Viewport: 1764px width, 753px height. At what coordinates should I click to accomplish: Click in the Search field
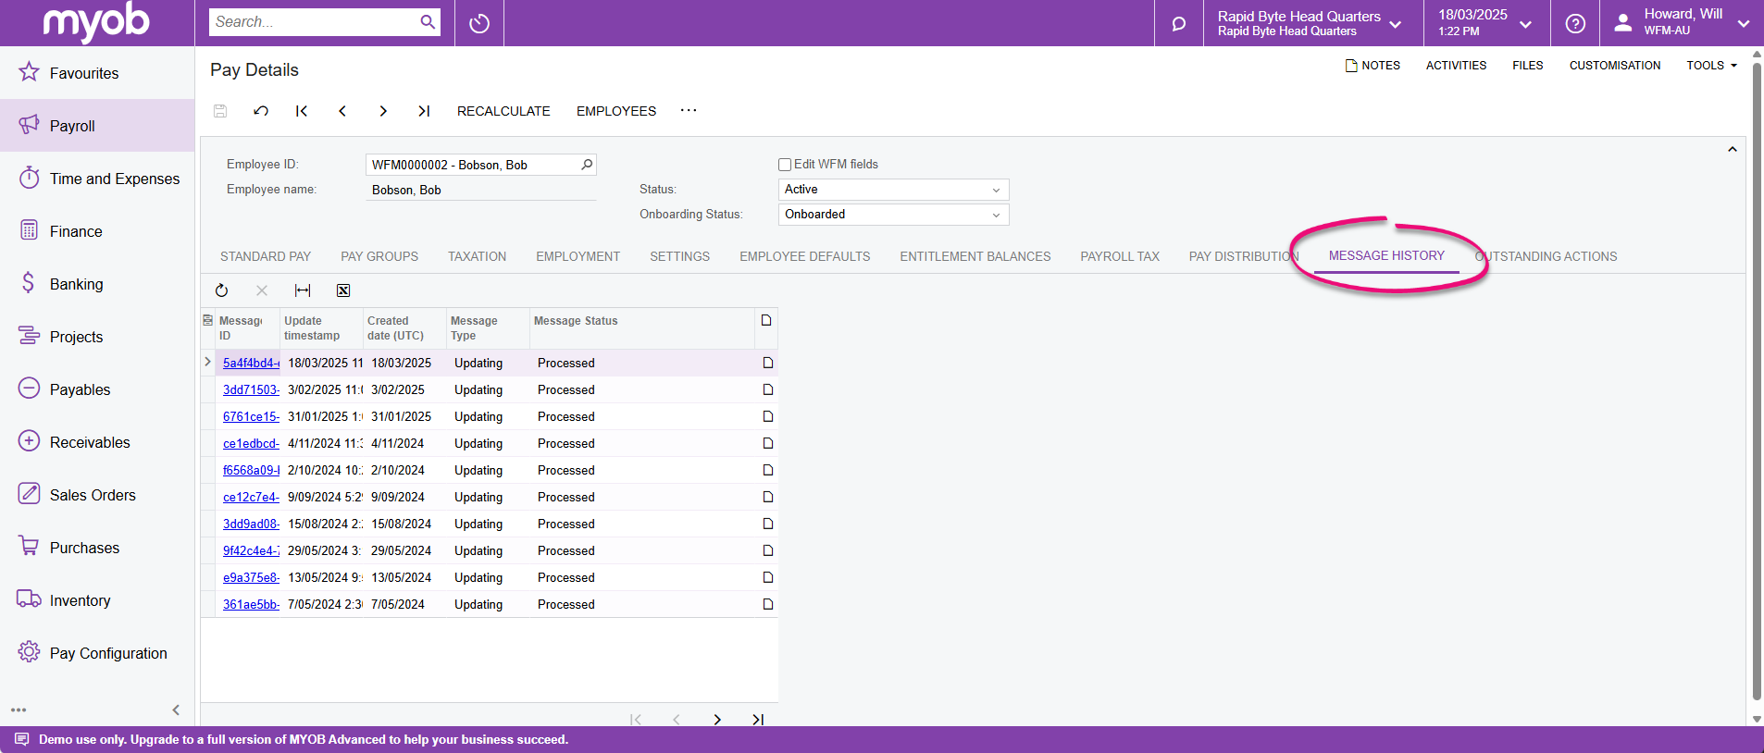(x=313, y=22)
